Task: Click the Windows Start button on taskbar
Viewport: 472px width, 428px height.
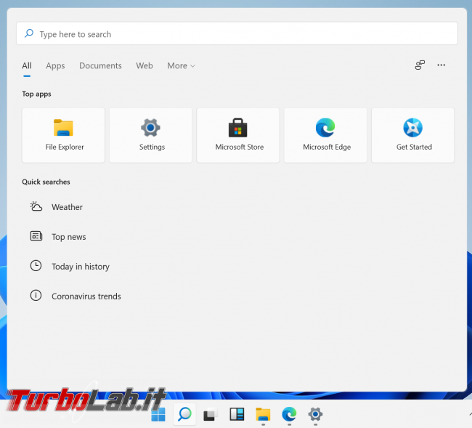Action: [x=158, y=414]
